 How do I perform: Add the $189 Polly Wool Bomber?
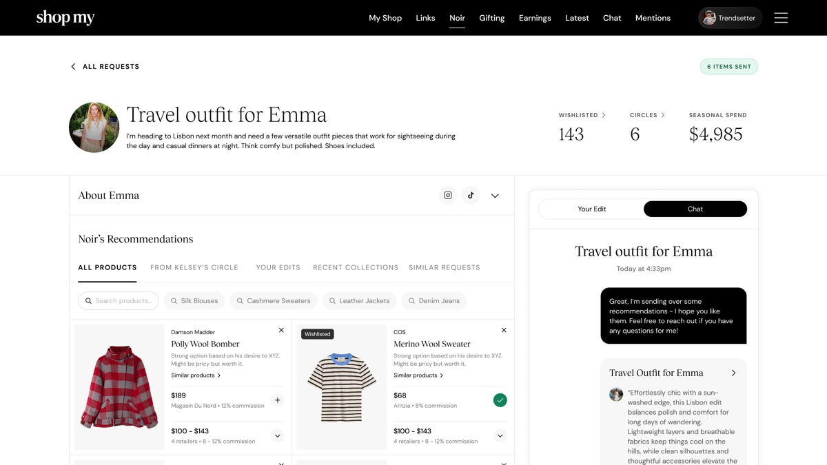[x=277, y=400]
